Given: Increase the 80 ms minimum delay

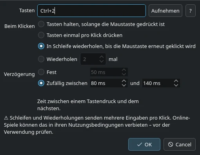Looking at the screenshot, I should click(124, 81).
